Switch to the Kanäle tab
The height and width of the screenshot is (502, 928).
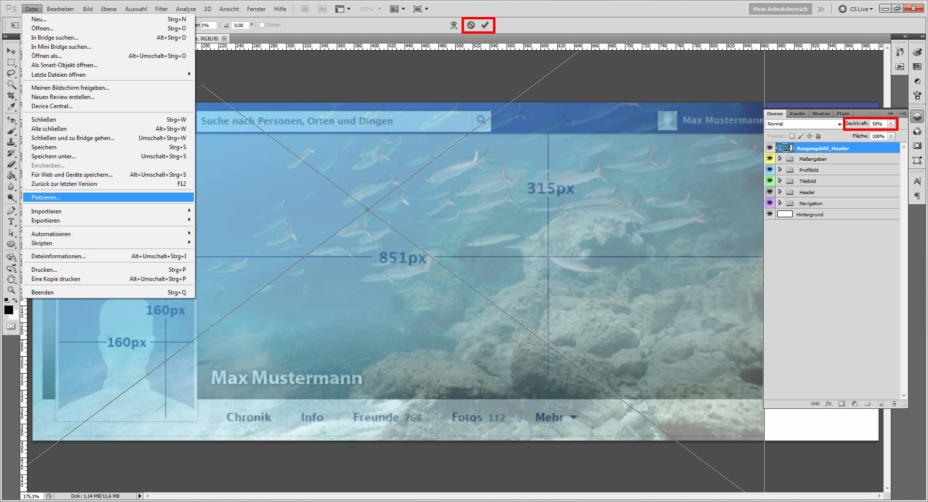point(797,113)
